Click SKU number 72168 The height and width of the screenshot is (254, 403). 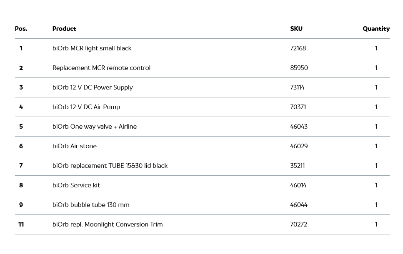298,48
